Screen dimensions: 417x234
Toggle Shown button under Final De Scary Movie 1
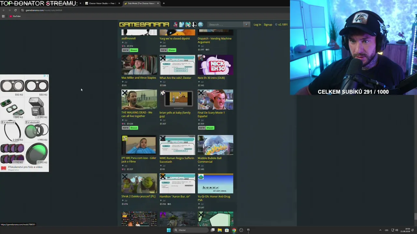click(x=210, y=128)
